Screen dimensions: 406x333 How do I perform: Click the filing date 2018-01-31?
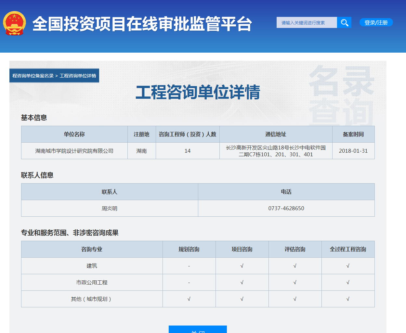pos(353,151)
